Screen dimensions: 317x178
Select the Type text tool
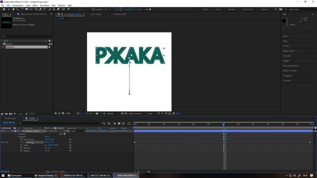pyautogui.click(x=45, y=9)
